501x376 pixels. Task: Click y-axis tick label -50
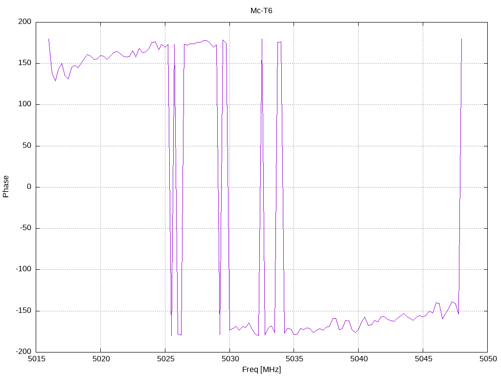pos(26,228)
